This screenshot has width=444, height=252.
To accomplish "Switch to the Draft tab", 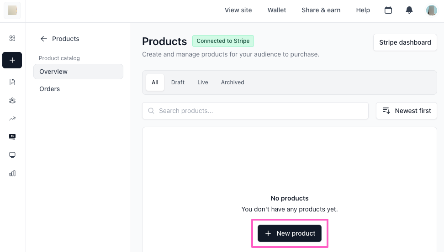I will point(178,82).
